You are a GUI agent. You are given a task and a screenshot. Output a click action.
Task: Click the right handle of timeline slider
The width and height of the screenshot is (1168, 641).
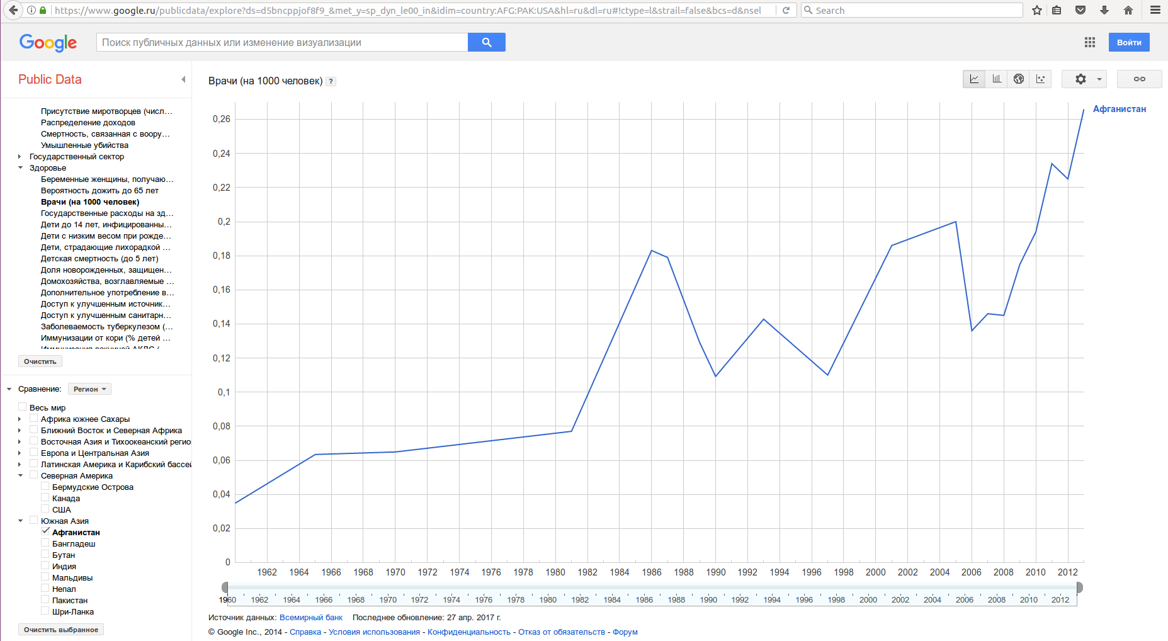1079,587
